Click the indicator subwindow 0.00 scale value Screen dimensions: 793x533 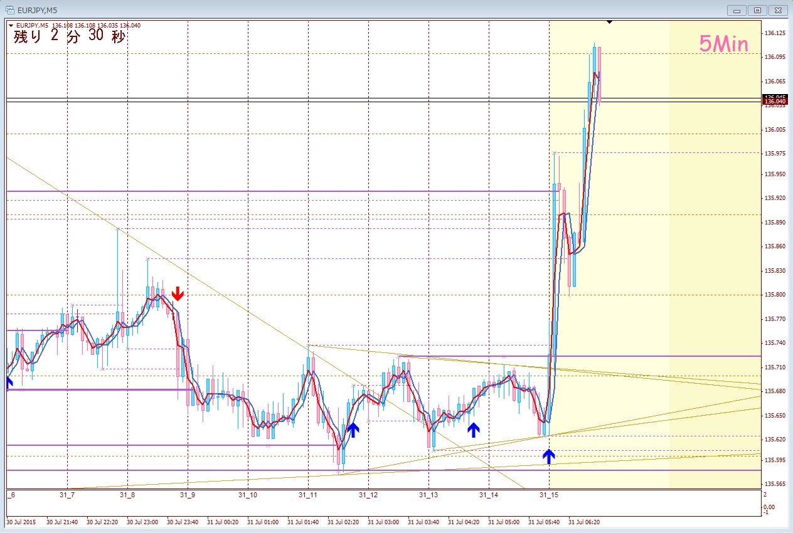pos(770,506)
